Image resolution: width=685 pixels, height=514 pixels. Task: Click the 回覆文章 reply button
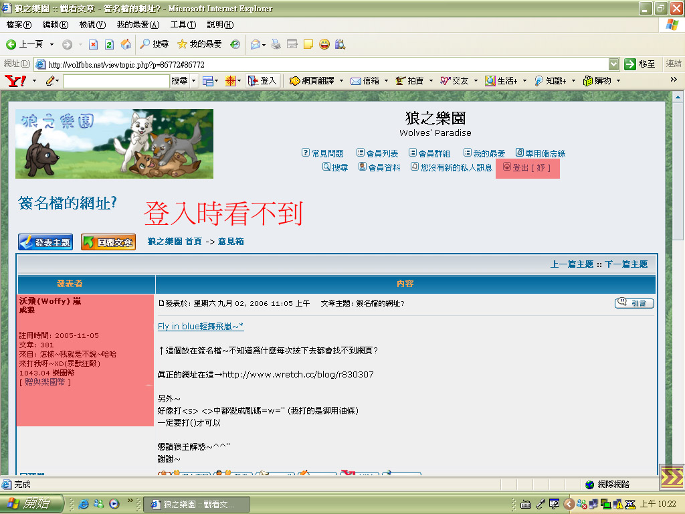108,242
